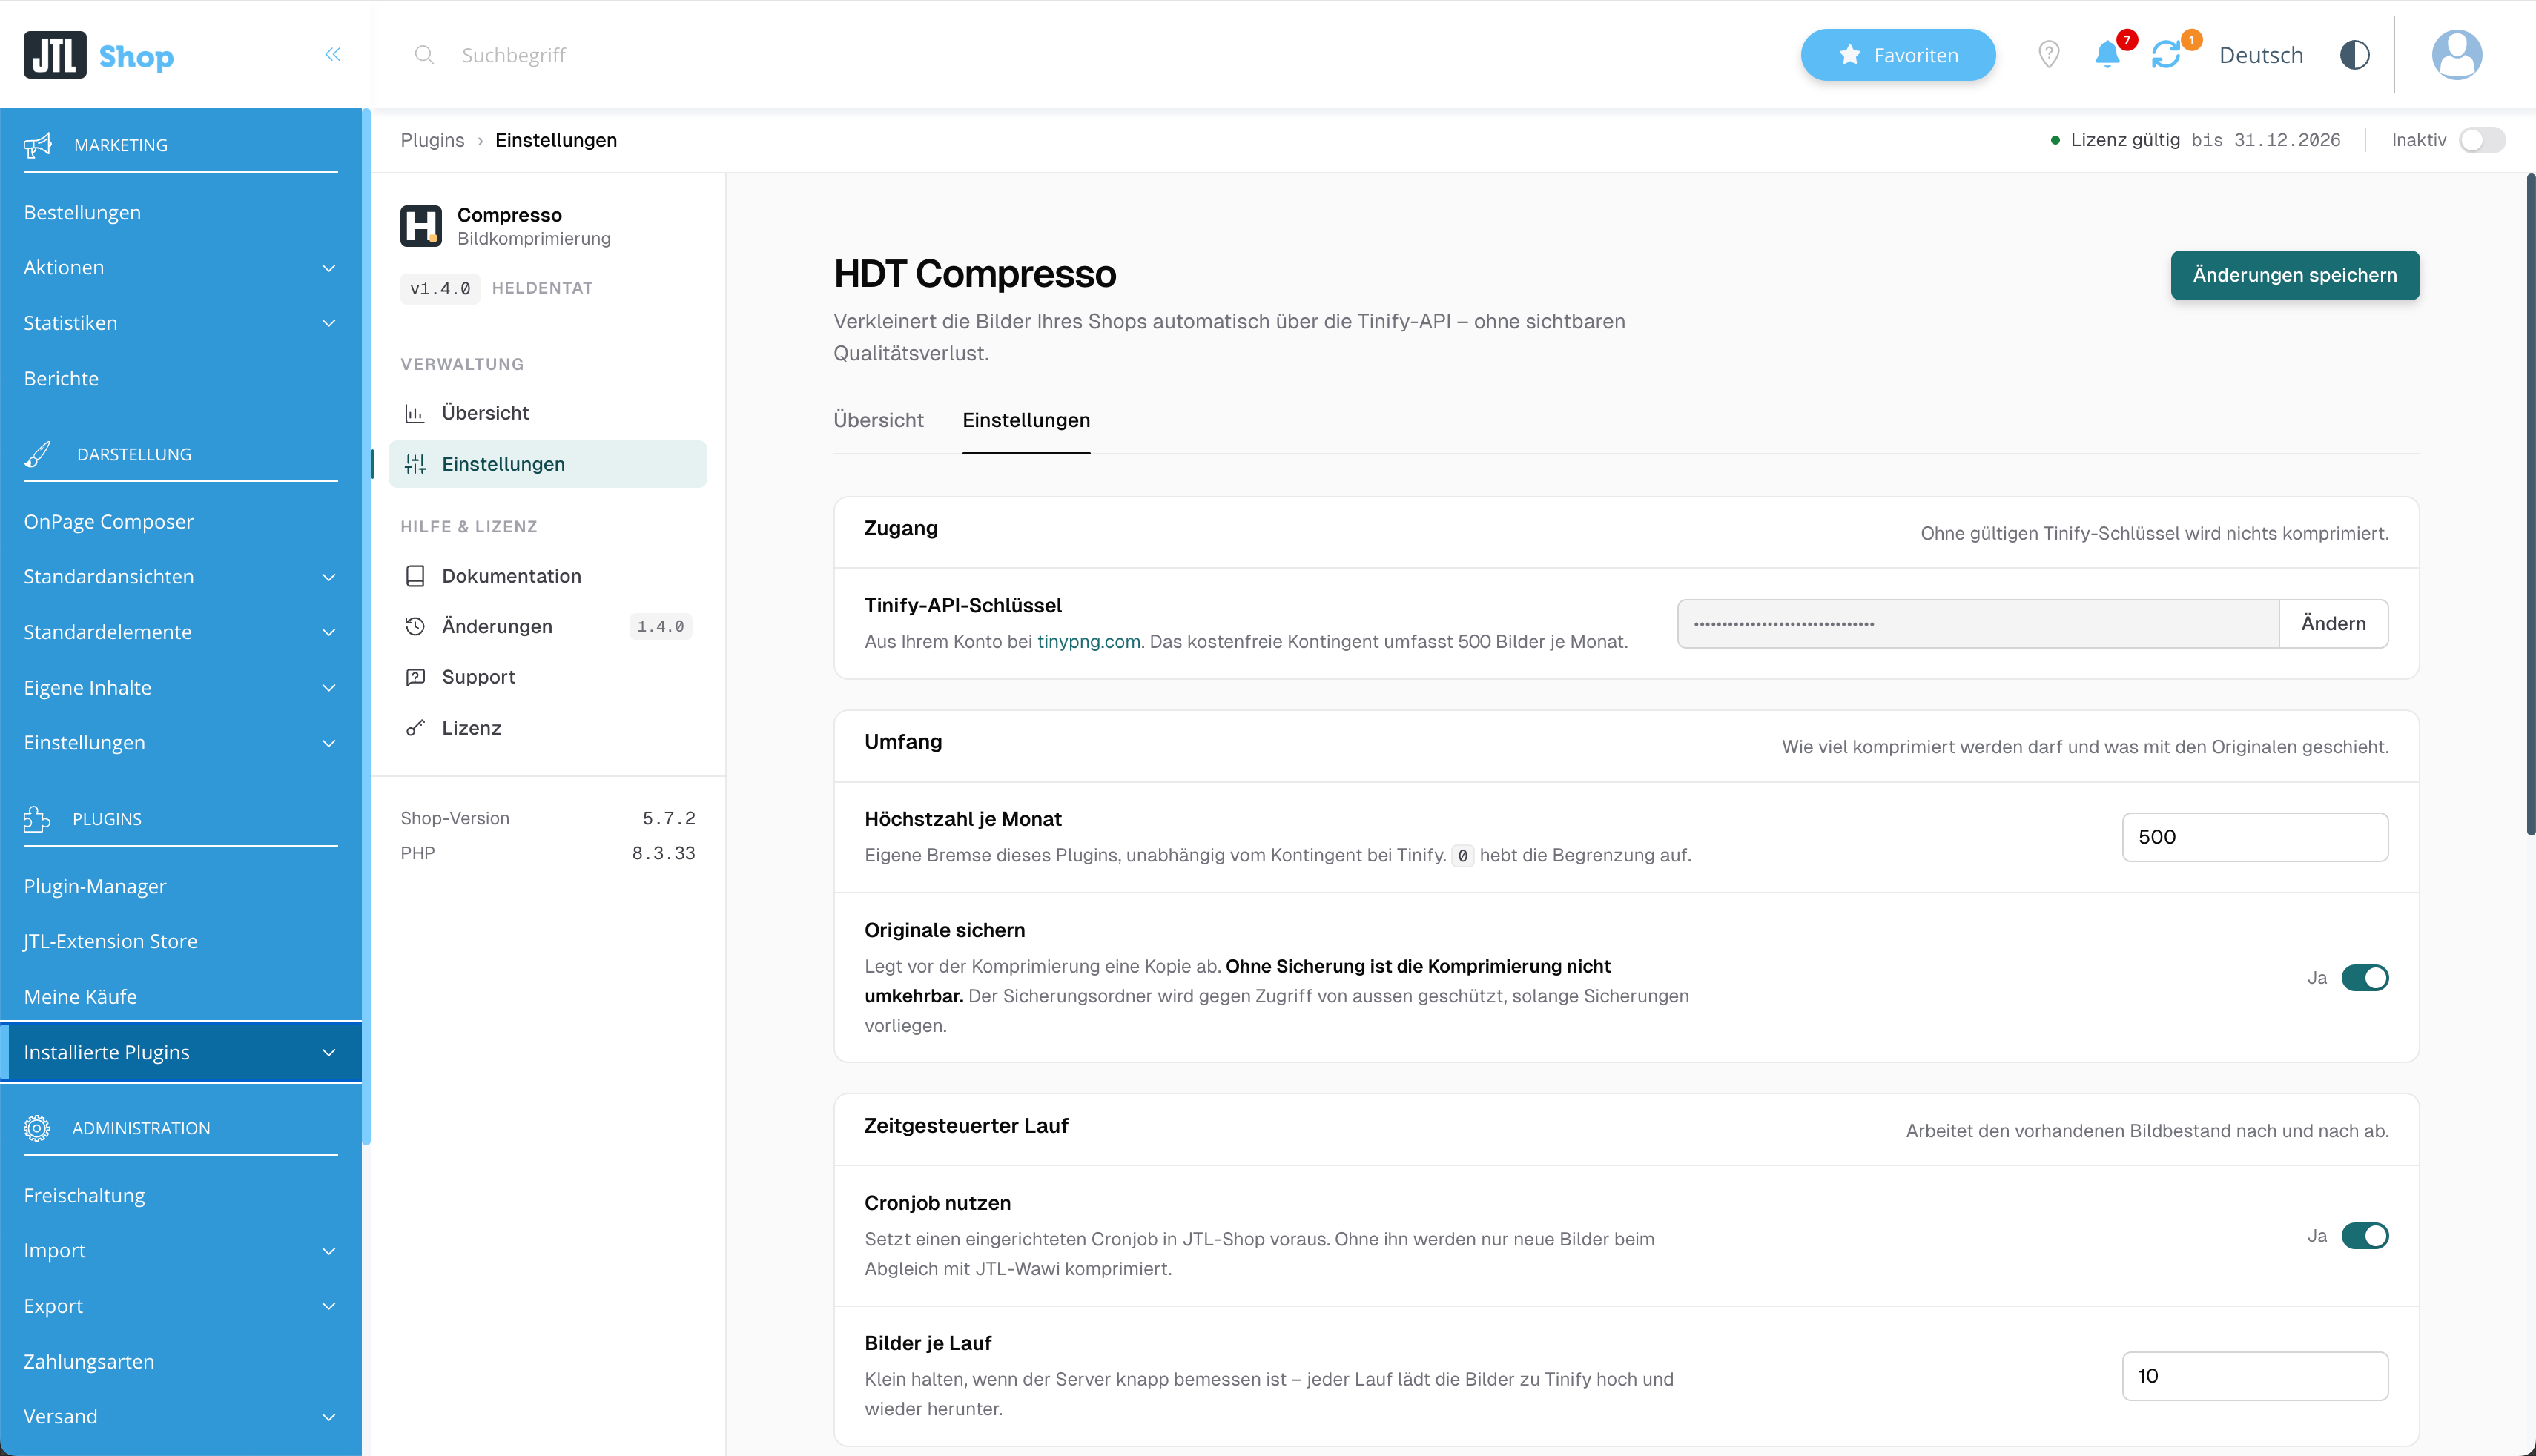
Task: Open Berichte in the sidebar
Action: [x=61, y=379]
